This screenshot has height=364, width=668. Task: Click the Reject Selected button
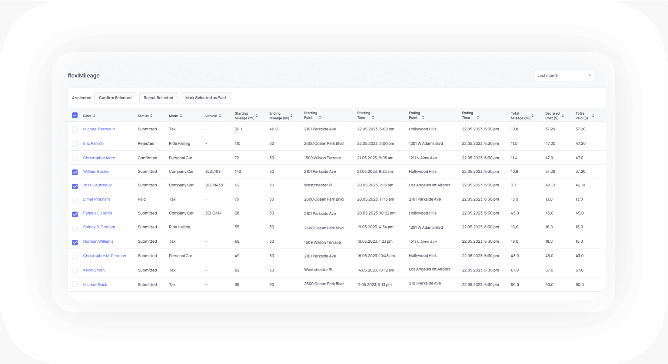click(158, 97)
